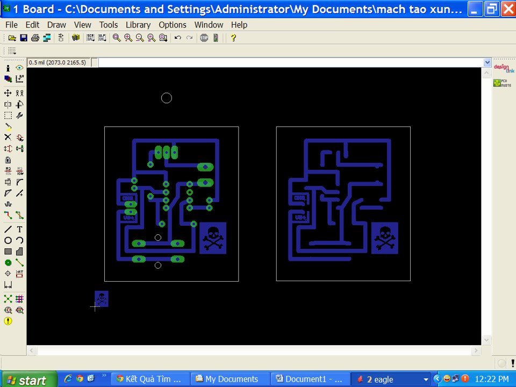
Task: Click the Zoom out magnifier icon
Action: click(140, 38)
